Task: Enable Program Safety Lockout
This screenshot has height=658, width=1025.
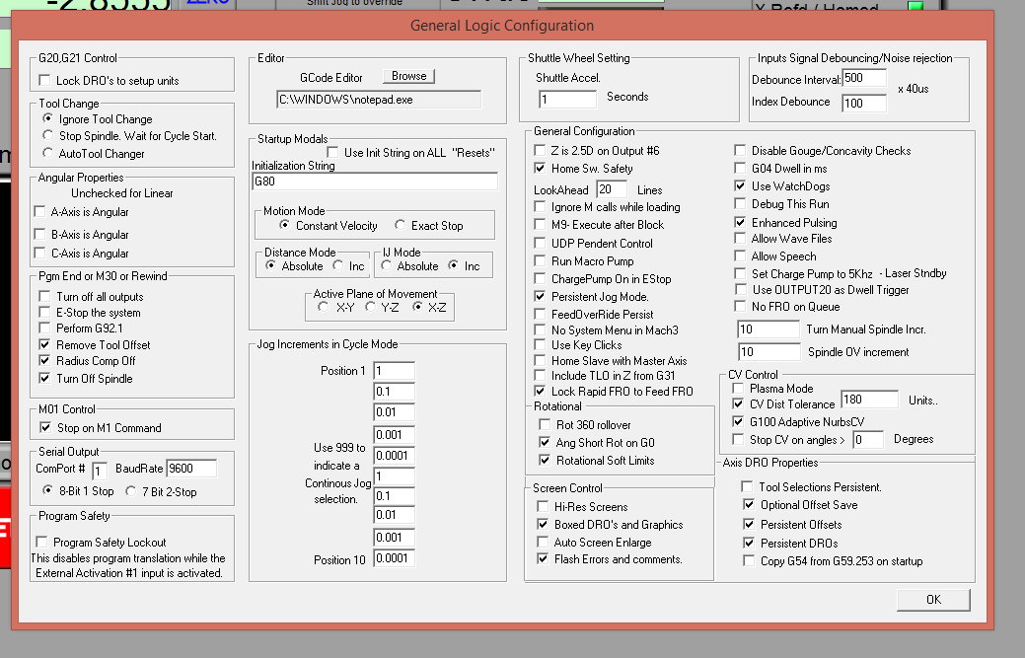Action: pos(41,542)
